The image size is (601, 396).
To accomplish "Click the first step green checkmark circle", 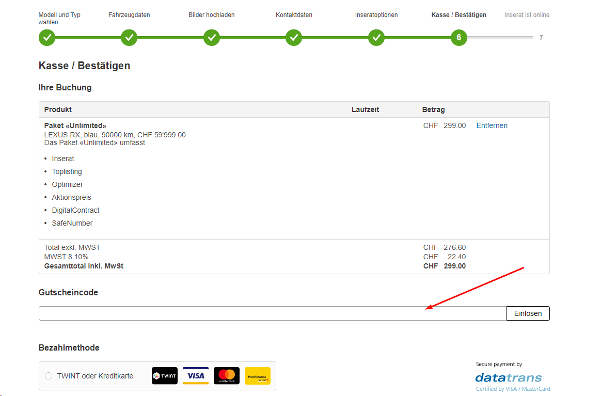I will (x=47, y=38).
